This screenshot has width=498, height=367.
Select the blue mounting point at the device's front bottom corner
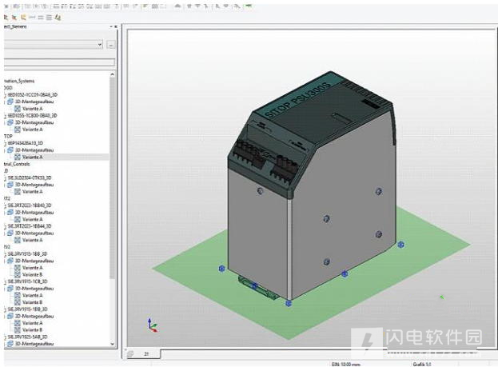click(x=289, y=304)
